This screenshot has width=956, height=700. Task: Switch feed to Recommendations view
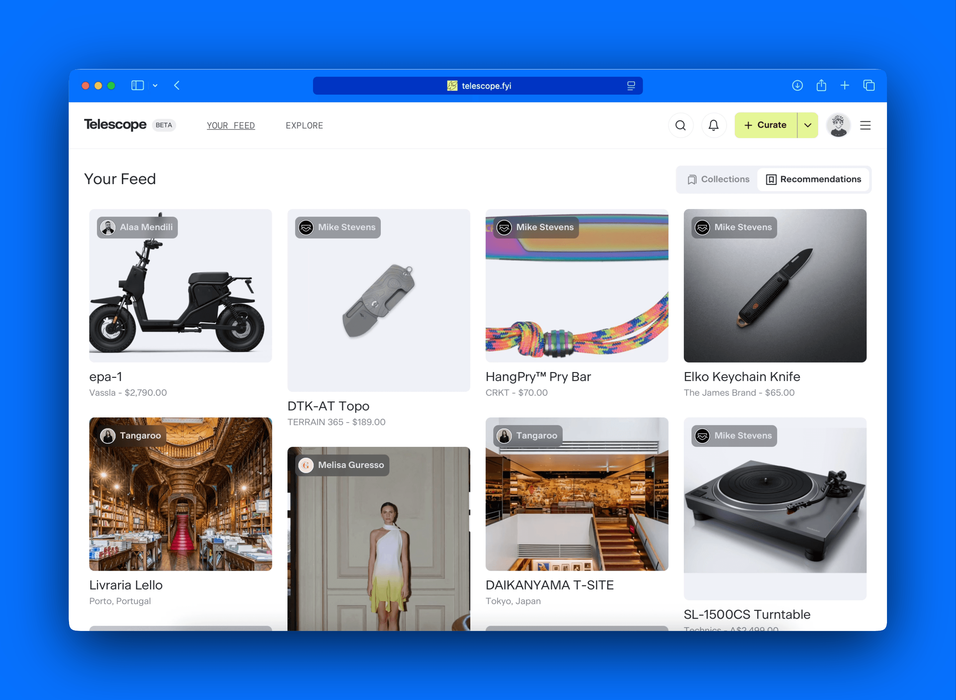[x=813, y=180]
